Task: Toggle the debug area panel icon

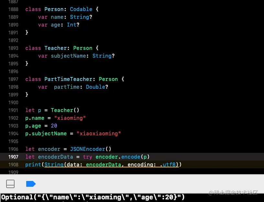Action: (x=10, y=184)
